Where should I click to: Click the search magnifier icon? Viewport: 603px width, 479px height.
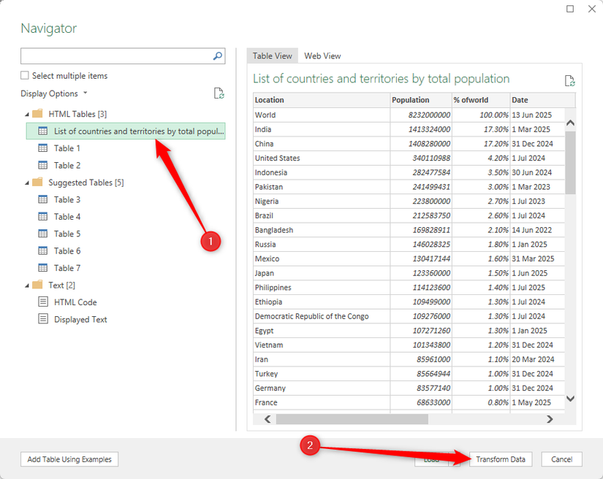[x=216, y=55]
